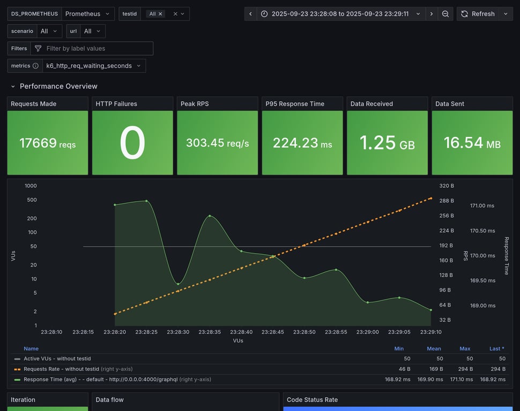Click the metrics info icon
This screenshot has height=411, width=520.
(x=35, y=66)
